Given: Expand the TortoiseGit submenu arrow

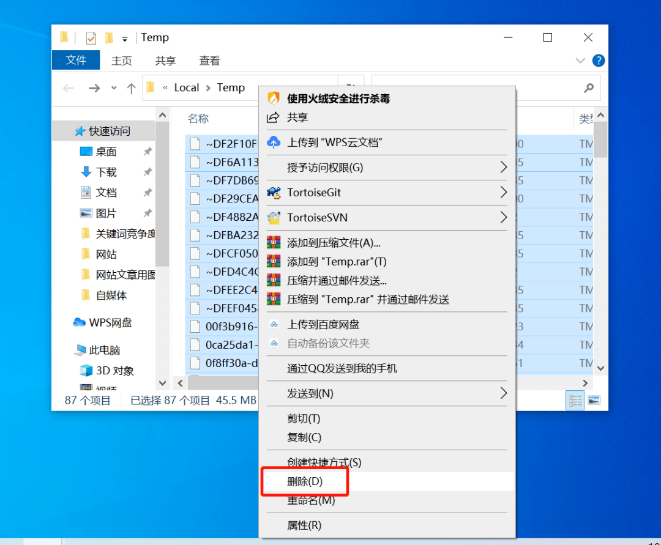Looking at the screenshot, I should [x=503, y=193].
